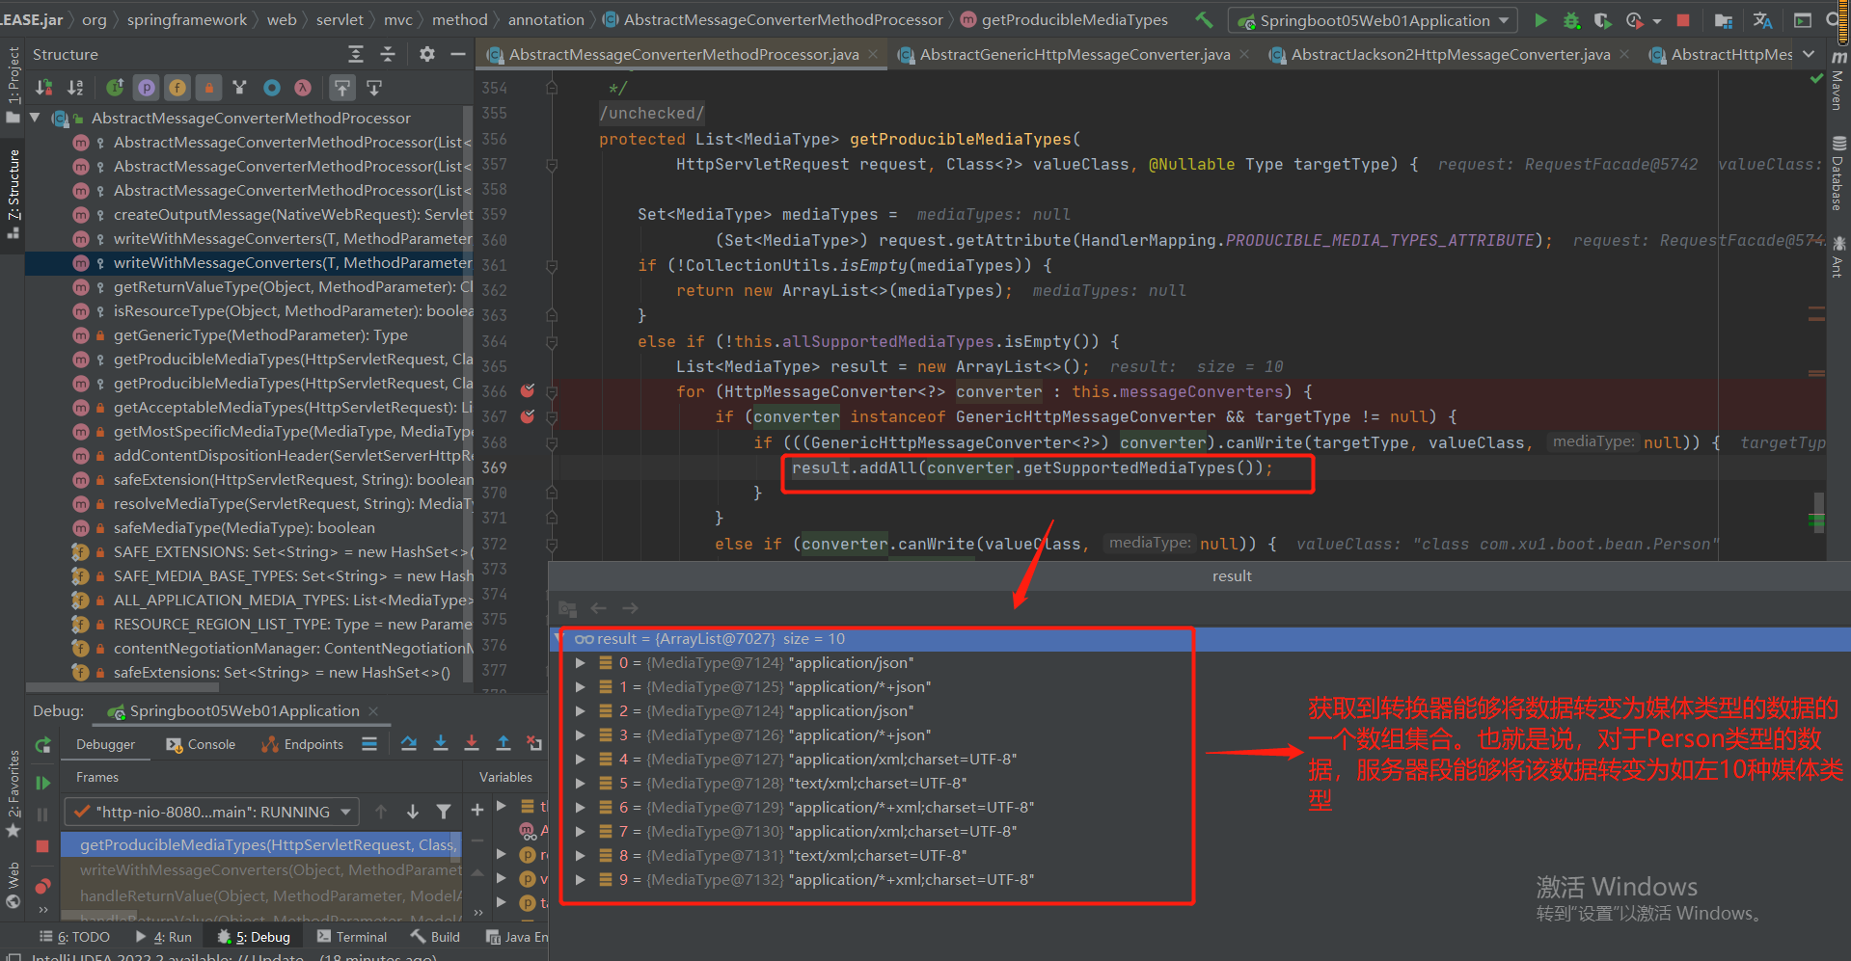1851x961 pixels.
Task: Select frame handleReturnValue(Object, MethodParameter
Action: pos(260,895)
